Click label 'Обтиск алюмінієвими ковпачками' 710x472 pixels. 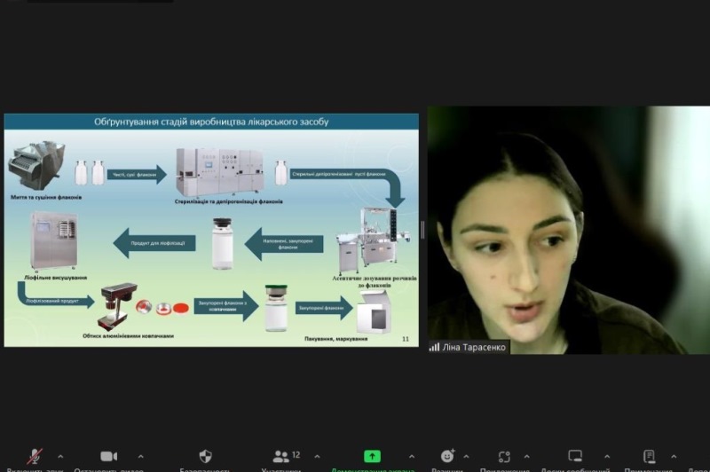(x=128, y=335)
